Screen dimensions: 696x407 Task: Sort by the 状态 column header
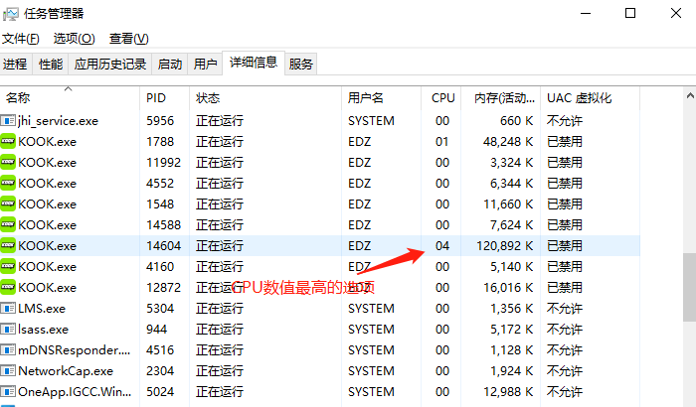click(x=265, y=98)
